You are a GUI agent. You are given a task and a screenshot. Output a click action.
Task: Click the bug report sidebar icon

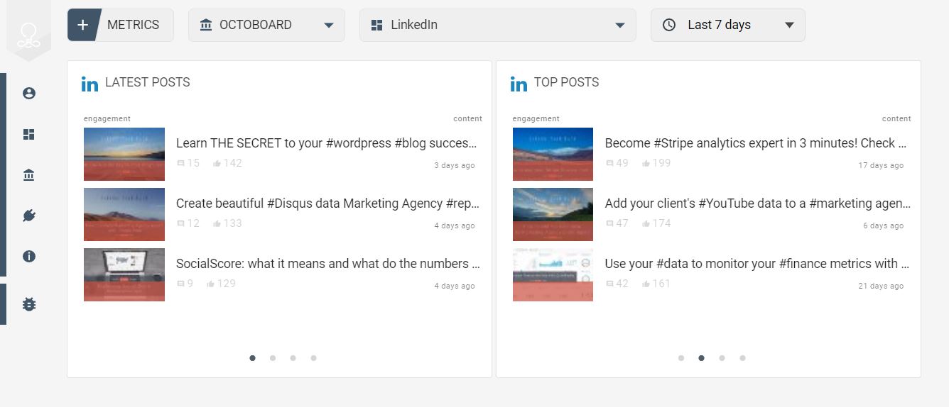(29, 304)
